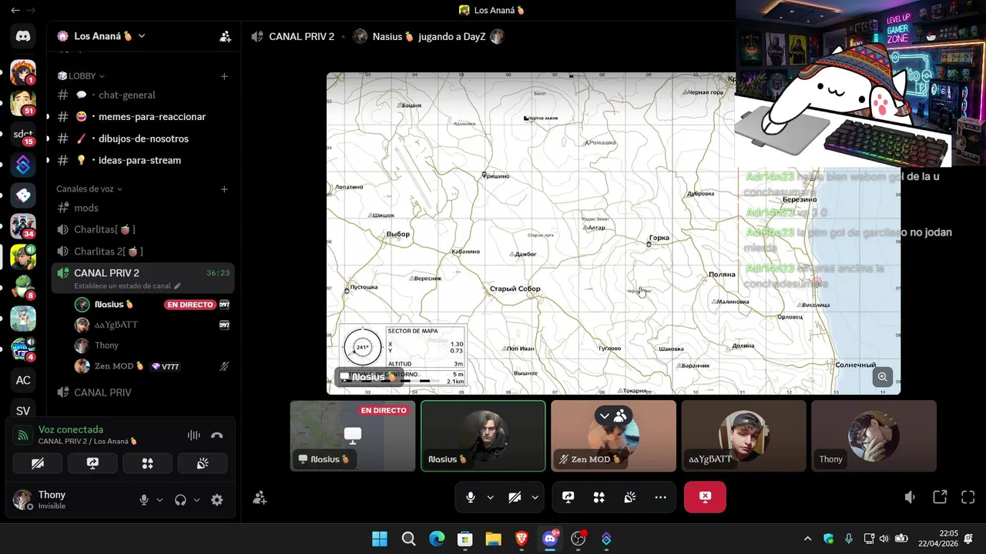Toggle camera in the call control bar
This screenshot has width=986, height=554.
(515, 497)
